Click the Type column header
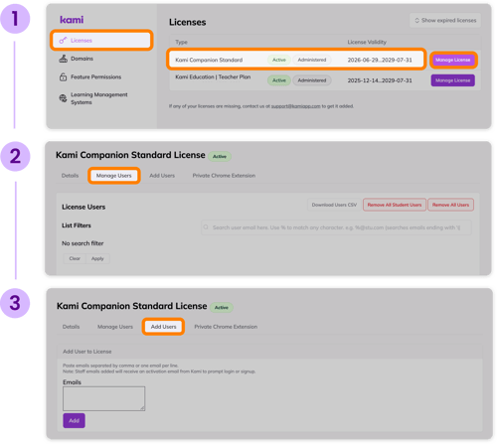 pyautogui.click(x=181, y=42)
